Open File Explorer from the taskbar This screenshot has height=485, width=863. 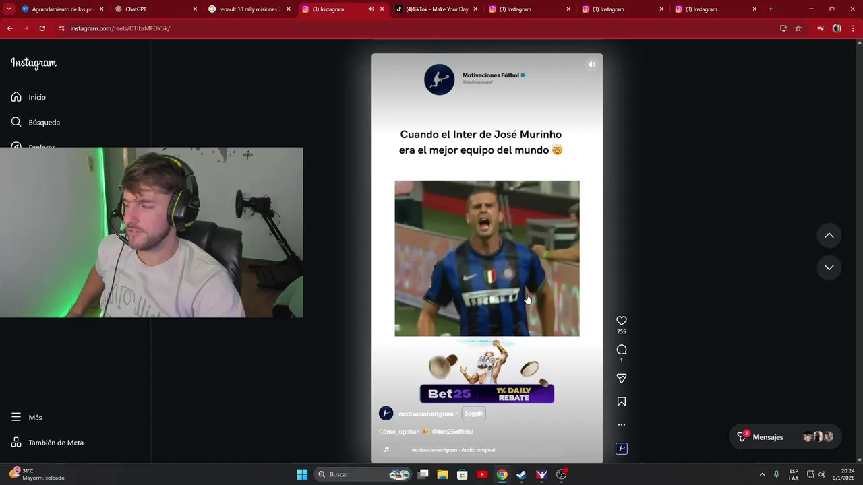(x=442, y=474)
